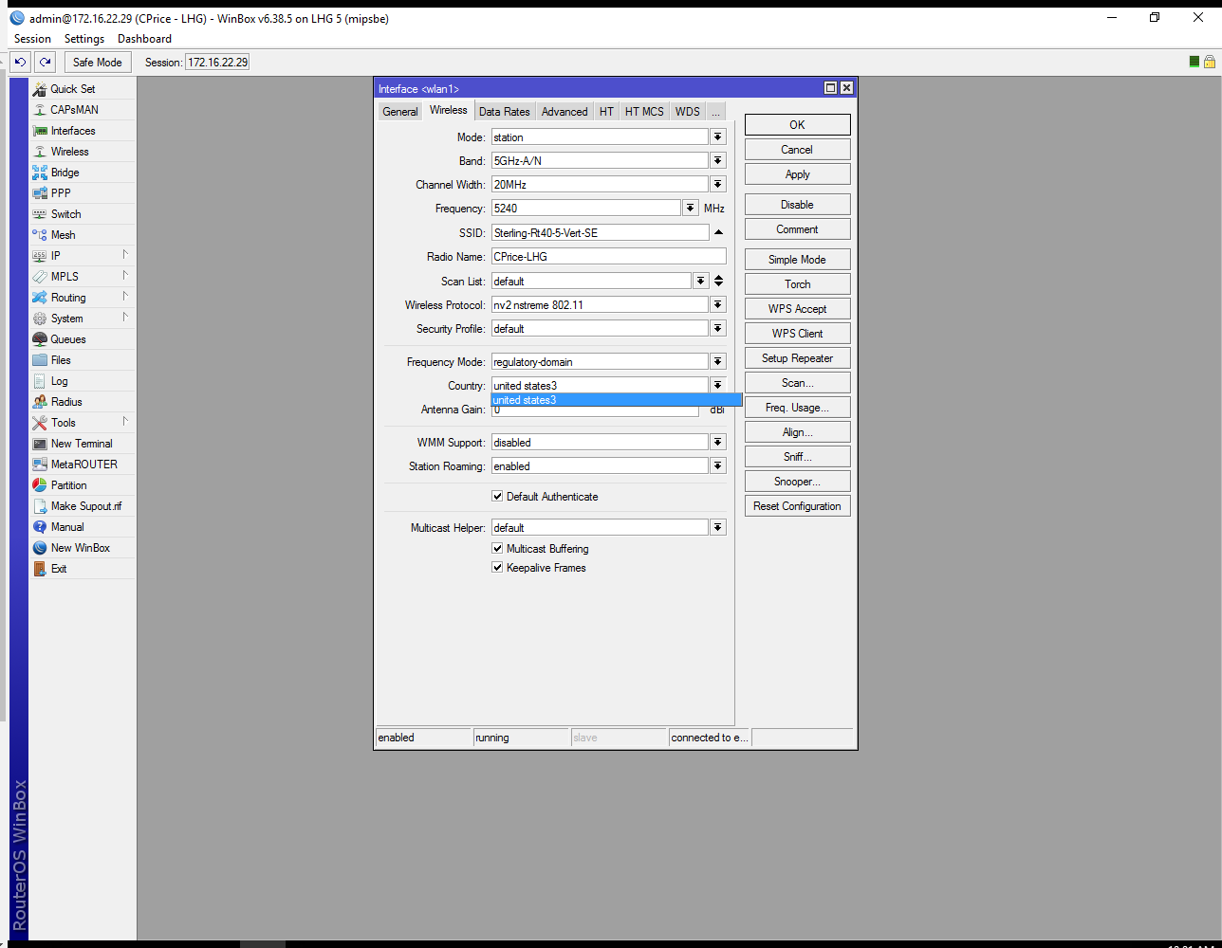
Task: Toggle Keepalive Frames checkbox
Action: (497, 568)
